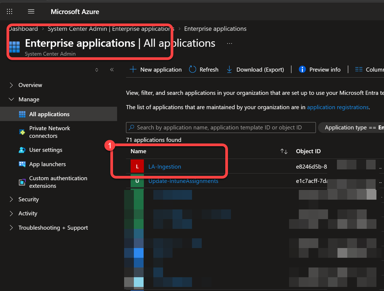The width and height of the screenshot is (384, 291).
Task: Open User settings page
Action: point(46,150)
